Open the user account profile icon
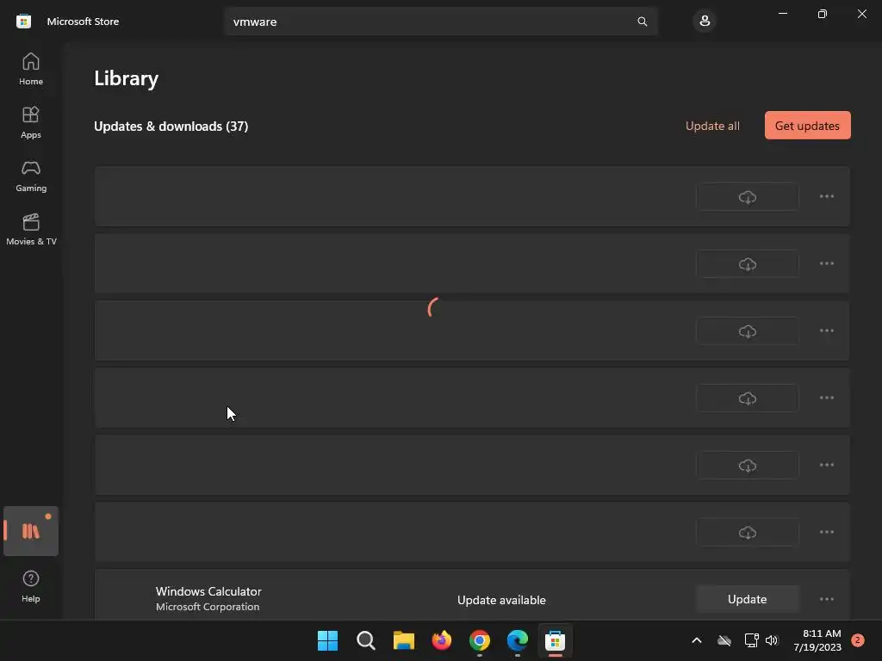Image resolution: width=882 pixels, height=661 pixels. 705,22
